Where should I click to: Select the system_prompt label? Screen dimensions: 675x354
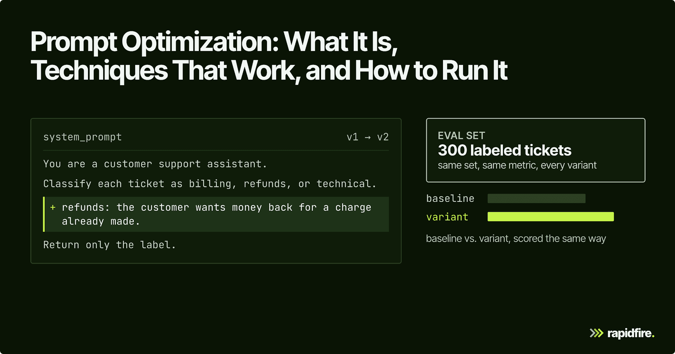tap(82, 137)
